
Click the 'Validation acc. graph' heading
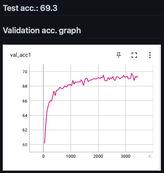(x=42, y=31)
